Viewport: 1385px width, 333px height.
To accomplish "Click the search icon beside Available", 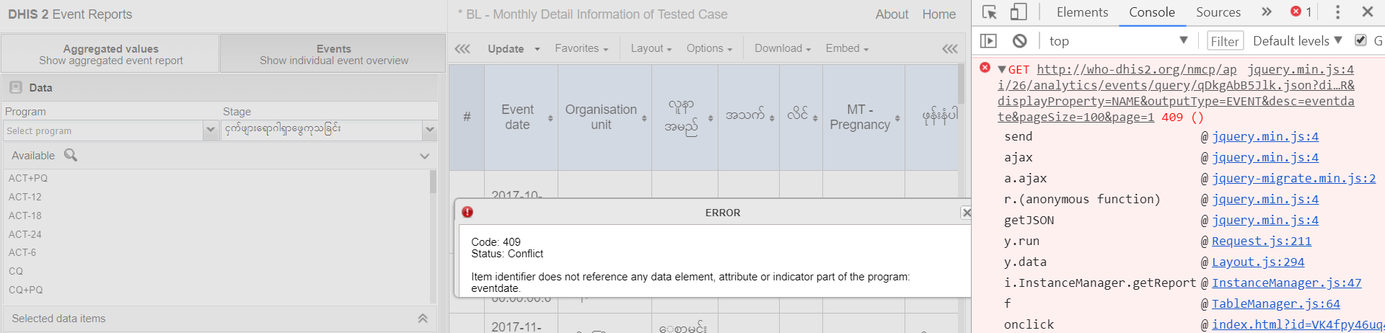I will pos(71,155).
